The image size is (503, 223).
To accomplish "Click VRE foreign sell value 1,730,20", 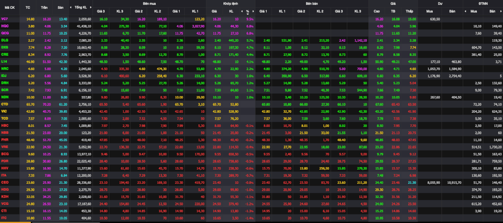I will tap(496, 147).
